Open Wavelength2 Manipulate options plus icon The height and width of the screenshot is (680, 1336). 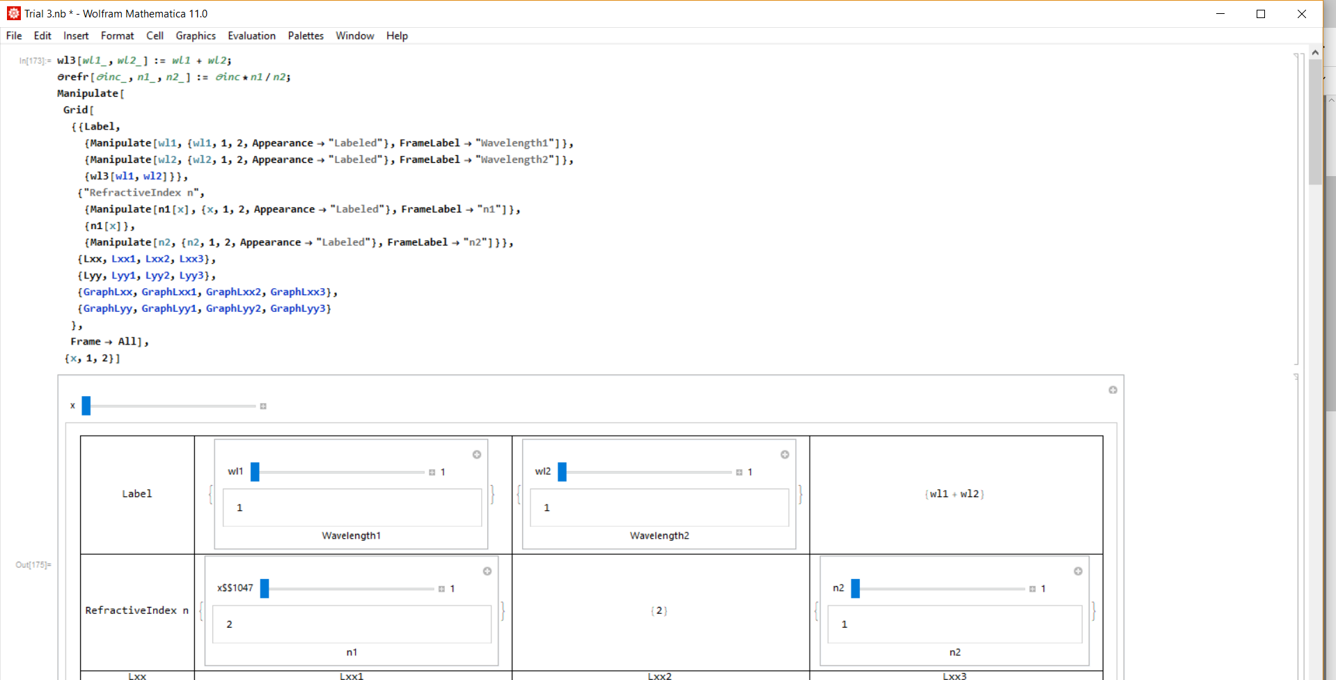[x=785, y=454]
